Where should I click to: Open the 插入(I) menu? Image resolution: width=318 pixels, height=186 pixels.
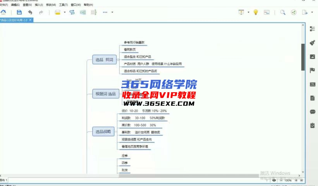pyautogui.click(x=39, y=5)
